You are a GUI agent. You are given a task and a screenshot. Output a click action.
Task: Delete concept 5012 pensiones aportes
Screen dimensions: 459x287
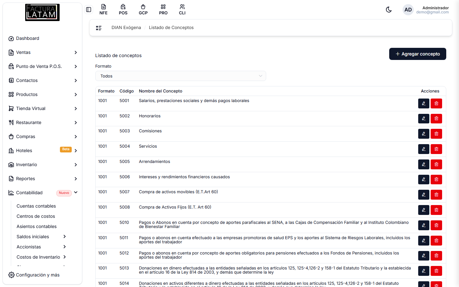(436, 255)
